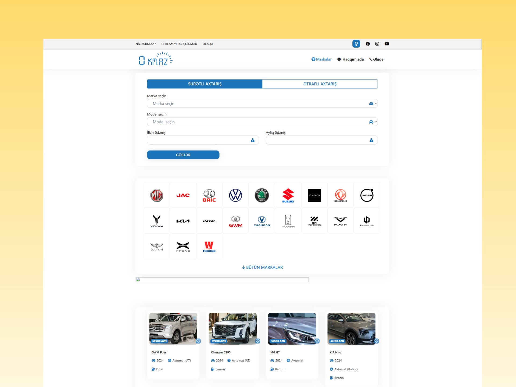Screen dimensions: 516x387
Task: Switch to ƏTRAFLI AXTARIŞ tab
Action: 320,84
